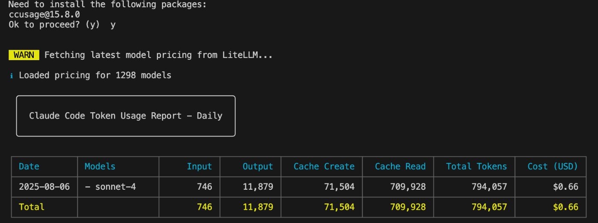Screen dimensions: 598x223
Task: Select 'Need to install the following packages:' line
Action: (x=108, y=5)
